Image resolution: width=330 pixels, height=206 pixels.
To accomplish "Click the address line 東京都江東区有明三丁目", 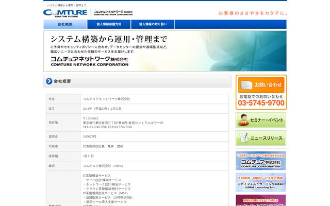I will click(123, 123).
